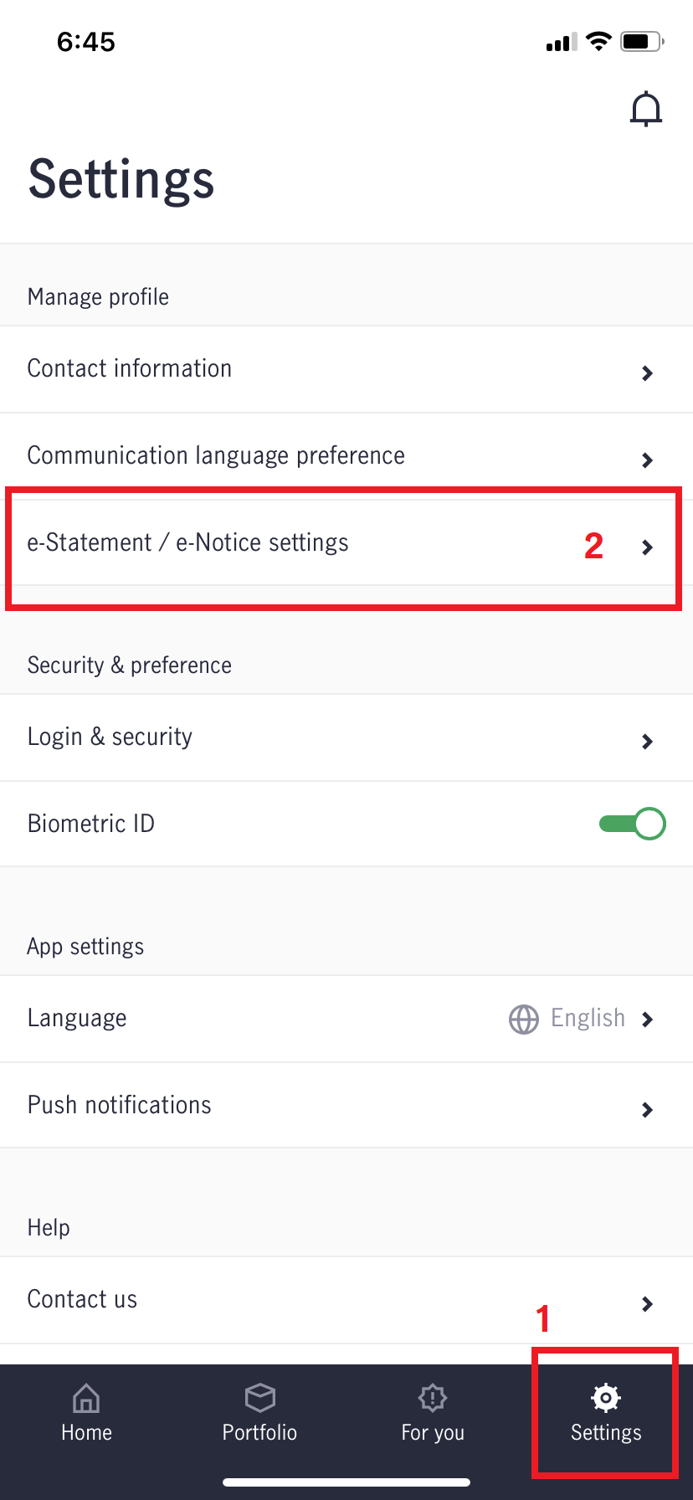The image size is (693, 1500).
Task: Open Communication language preference chevron
Action: (647, 460)
